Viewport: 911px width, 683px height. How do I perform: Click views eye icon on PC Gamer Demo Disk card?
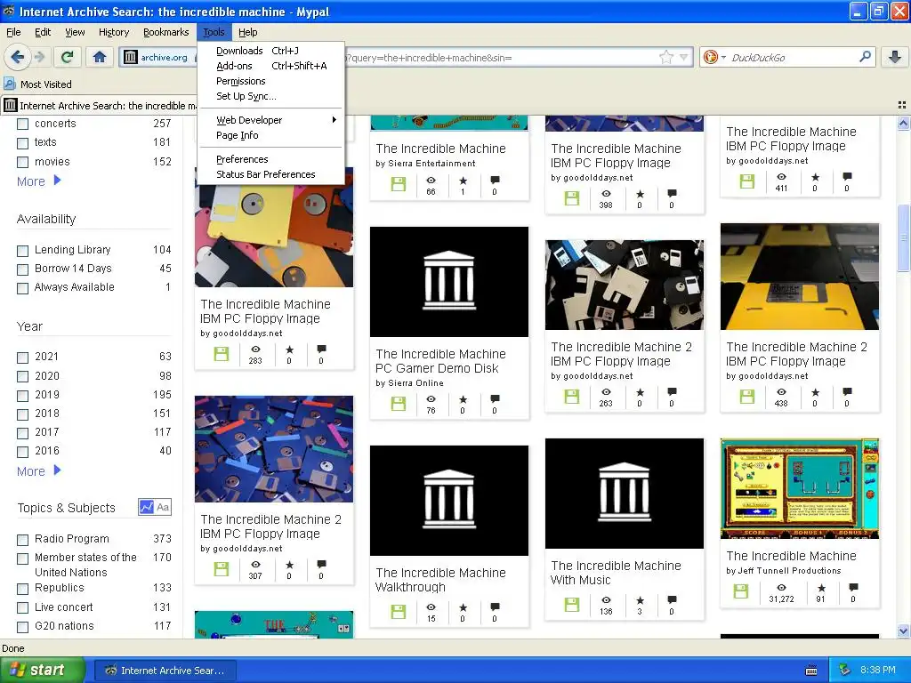click(431, 399)
